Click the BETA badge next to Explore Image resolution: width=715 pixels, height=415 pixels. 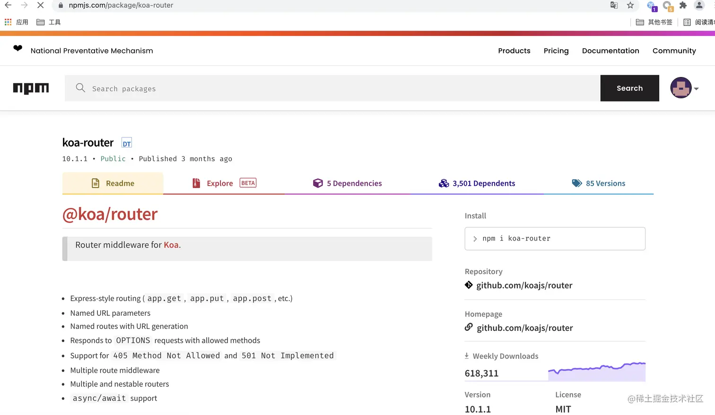[248, 183]
